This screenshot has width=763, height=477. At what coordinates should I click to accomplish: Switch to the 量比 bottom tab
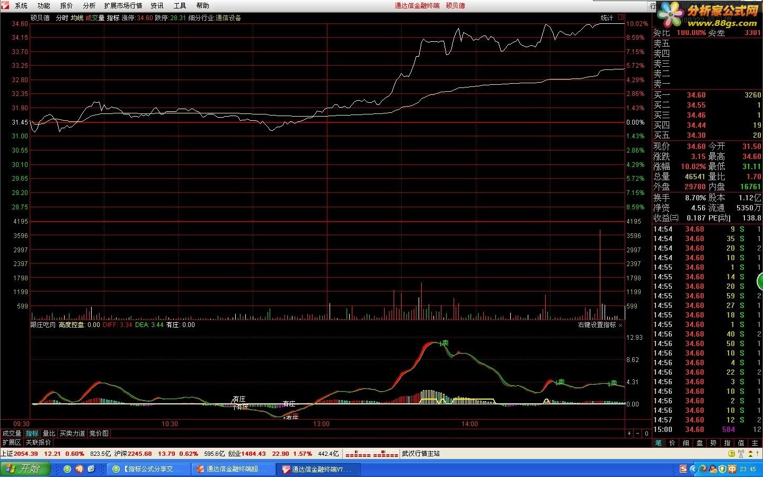coord(49,434)
